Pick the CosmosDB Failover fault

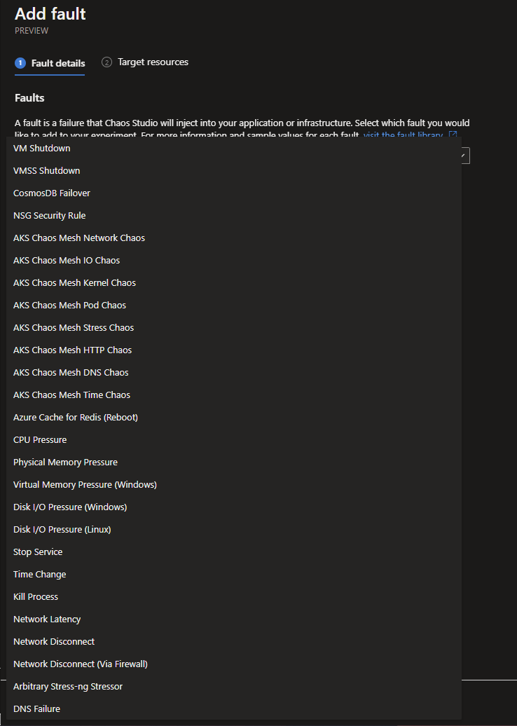[x=52, y=193]
